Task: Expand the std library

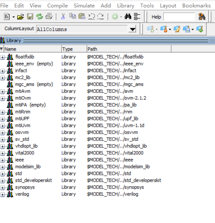Action: 2,174
